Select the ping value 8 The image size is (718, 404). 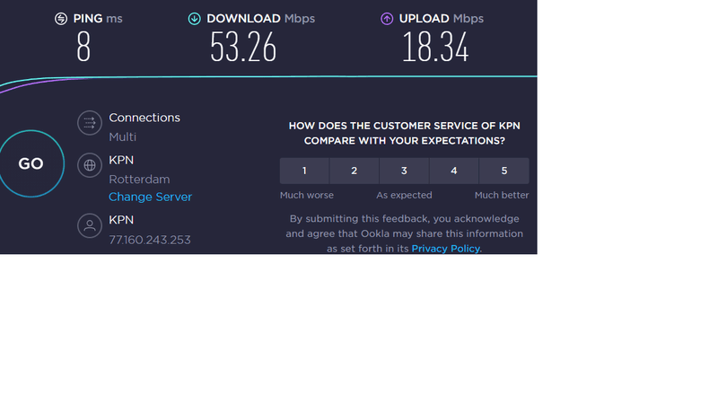pos(83,48)
